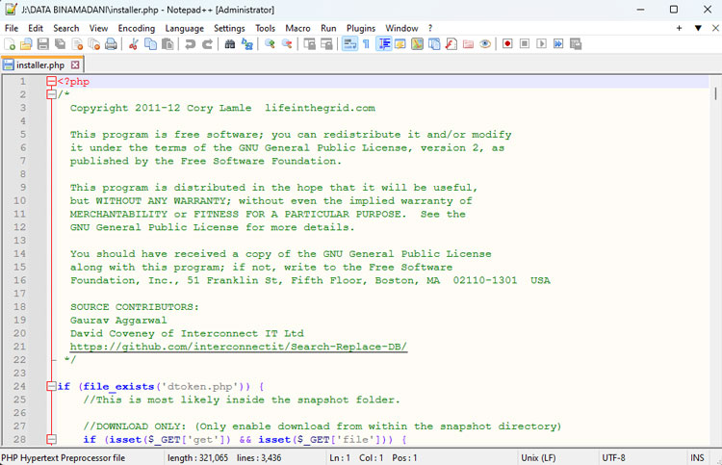Zoom out with the magnifier minus icon
Image resolution: width=722 pixels, height=465 pixels.
click(287, 44)
